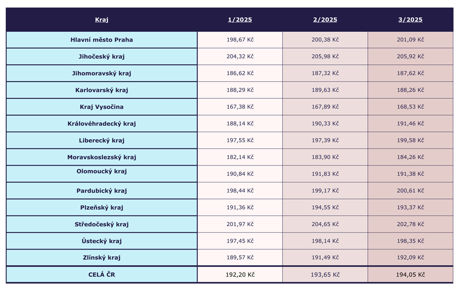Image resolution: width=472 pixels, height=291 pixels.
Task: Click the Jihočeský kraj row label
Action: tap(102, 56)
